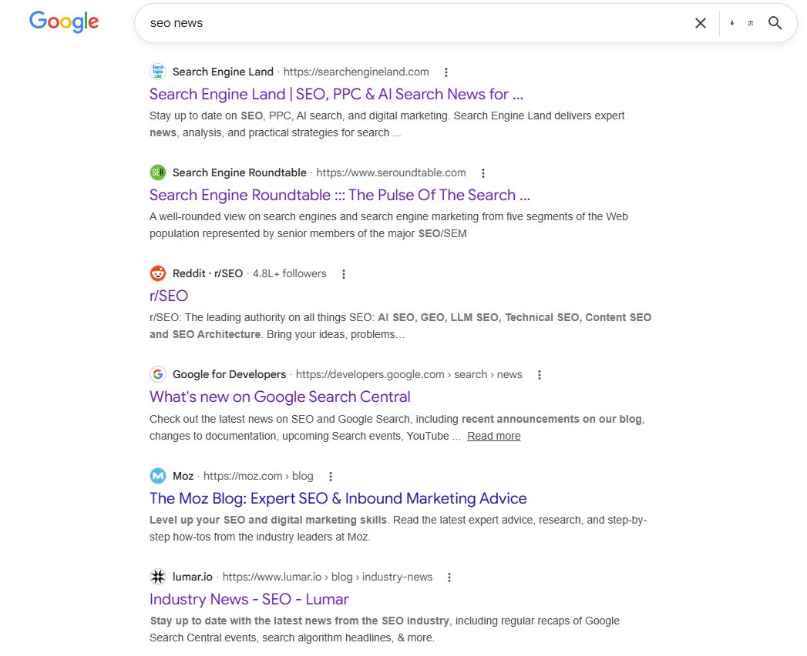Screen dimensions: 807x656
Task: Click the Reddit favicon
Action: (158, 273)
